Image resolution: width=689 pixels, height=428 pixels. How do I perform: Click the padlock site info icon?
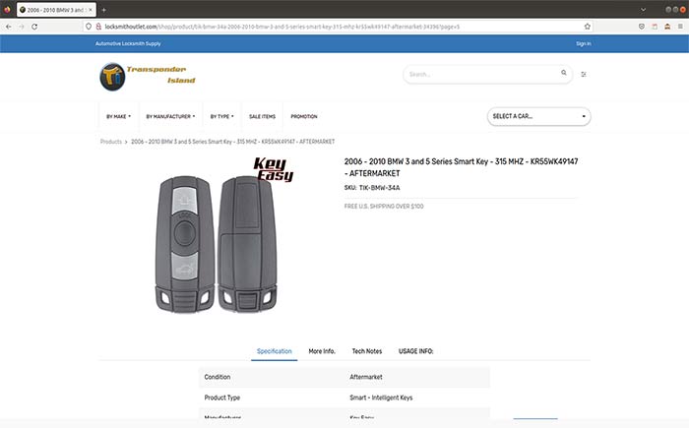98,27
